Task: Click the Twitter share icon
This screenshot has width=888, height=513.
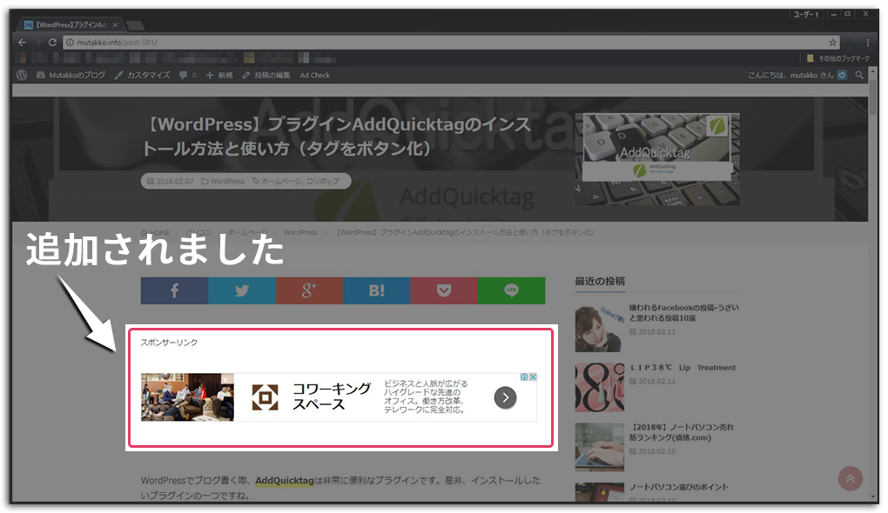Action: coord(241,290)
